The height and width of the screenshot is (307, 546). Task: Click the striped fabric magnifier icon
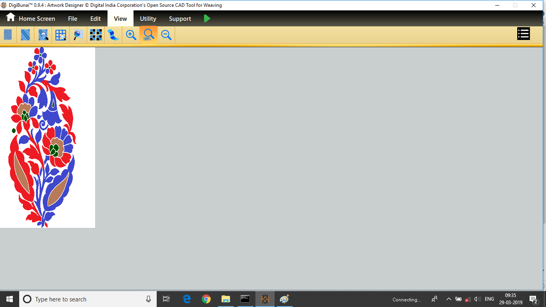[43, 35]
